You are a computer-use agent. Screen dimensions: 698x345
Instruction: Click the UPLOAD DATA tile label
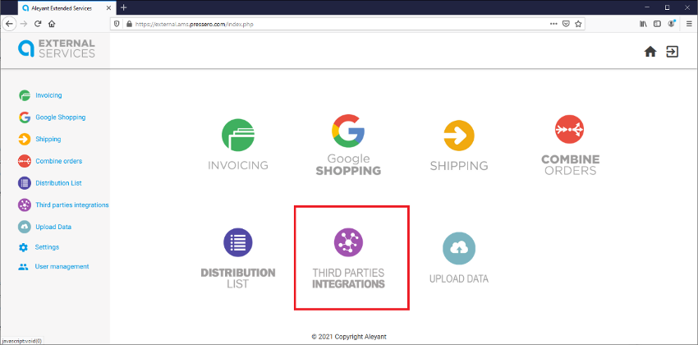[x=459, y=279]
